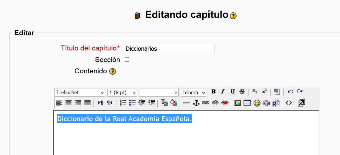The width and height of the screenshot is (340, 155).
Task: Open the background color picker
Action: coord(174,103)
